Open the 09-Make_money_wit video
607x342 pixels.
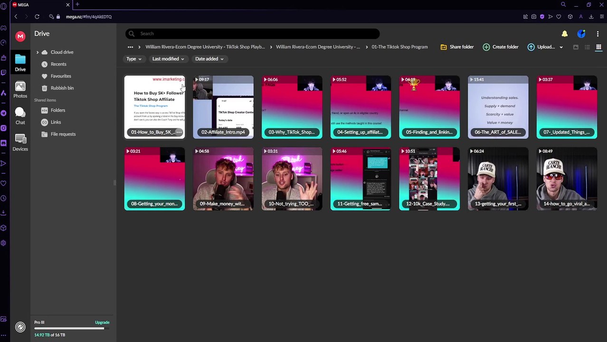click(x=223, y=179)
